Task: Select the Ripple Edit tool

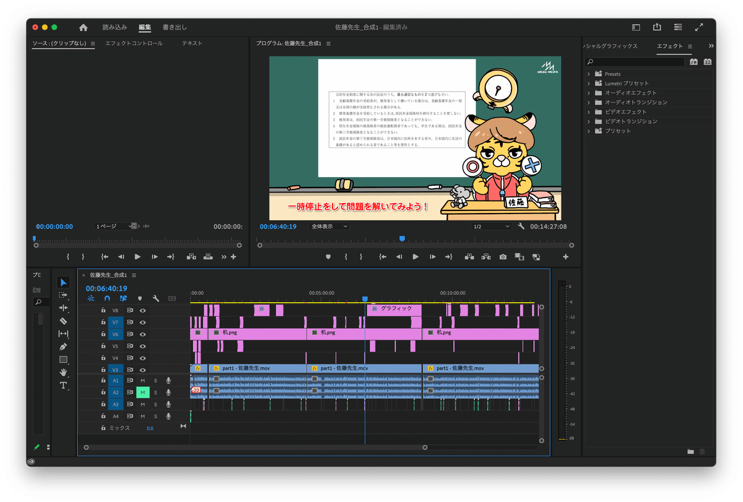Action: [63, 308]
